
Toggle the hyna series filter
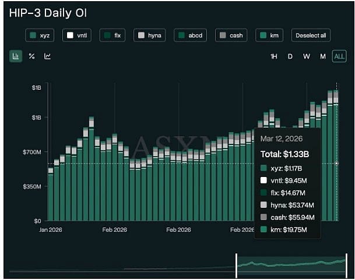point(149,36)
